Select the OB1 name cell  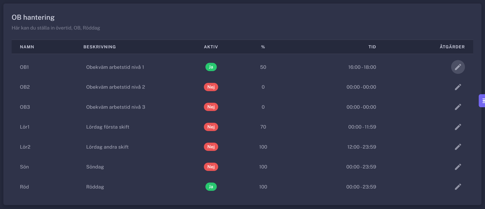(24, 67)
